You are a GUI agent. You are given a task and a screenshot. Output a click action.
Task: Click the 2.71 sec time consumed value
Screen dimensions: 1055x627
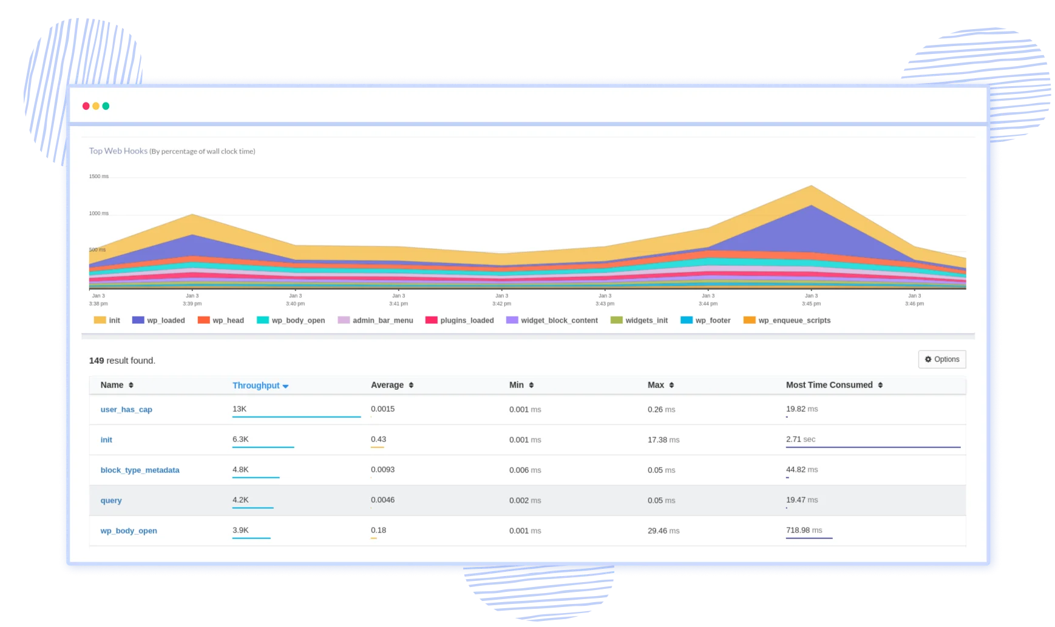(801, 439)
